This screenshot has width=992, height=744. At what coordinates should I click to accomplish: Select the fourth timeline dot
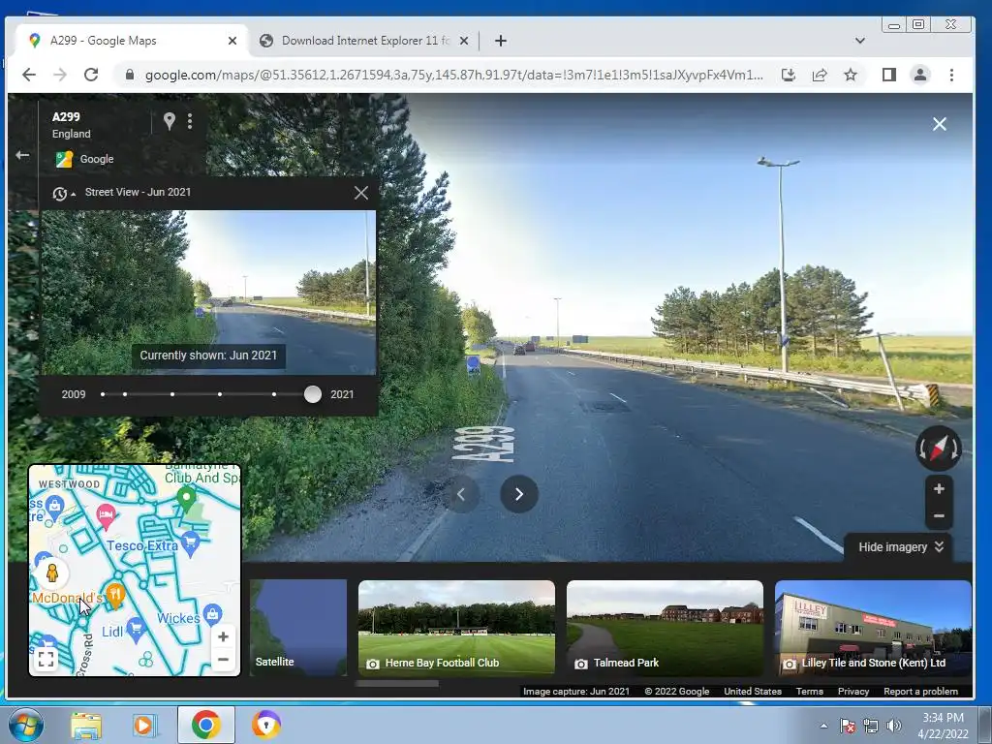(x=220, y=394)
